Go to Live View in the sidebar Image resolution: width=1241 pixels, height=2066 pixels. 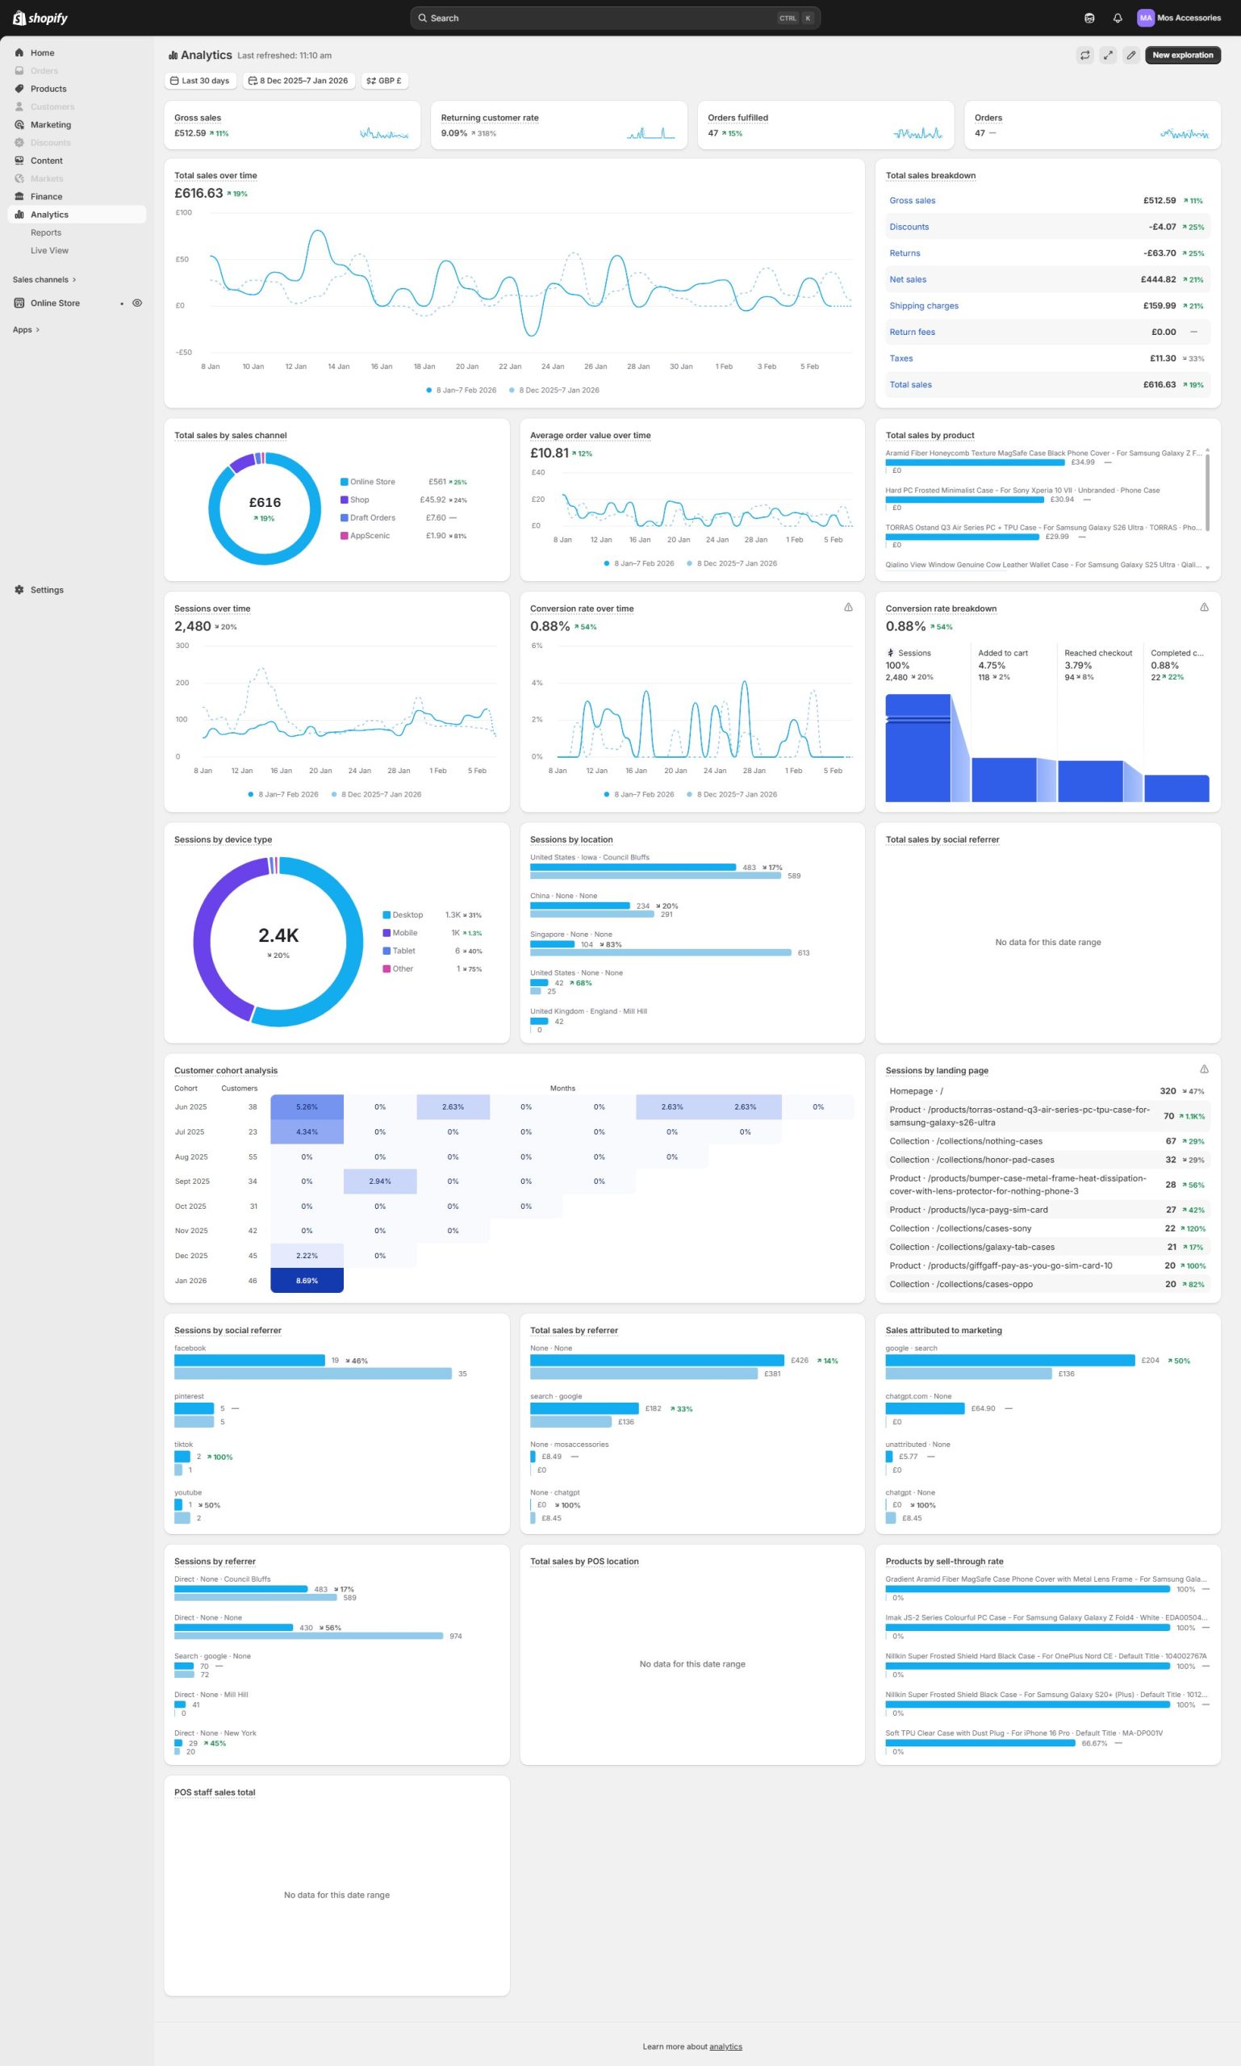(x=49, y=250)
